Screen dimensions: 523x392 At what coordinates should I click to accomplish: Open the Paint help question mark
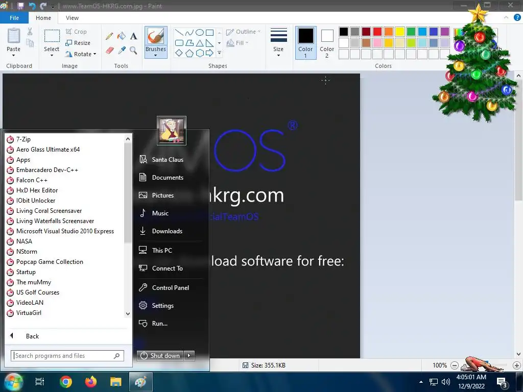(517, 18)
